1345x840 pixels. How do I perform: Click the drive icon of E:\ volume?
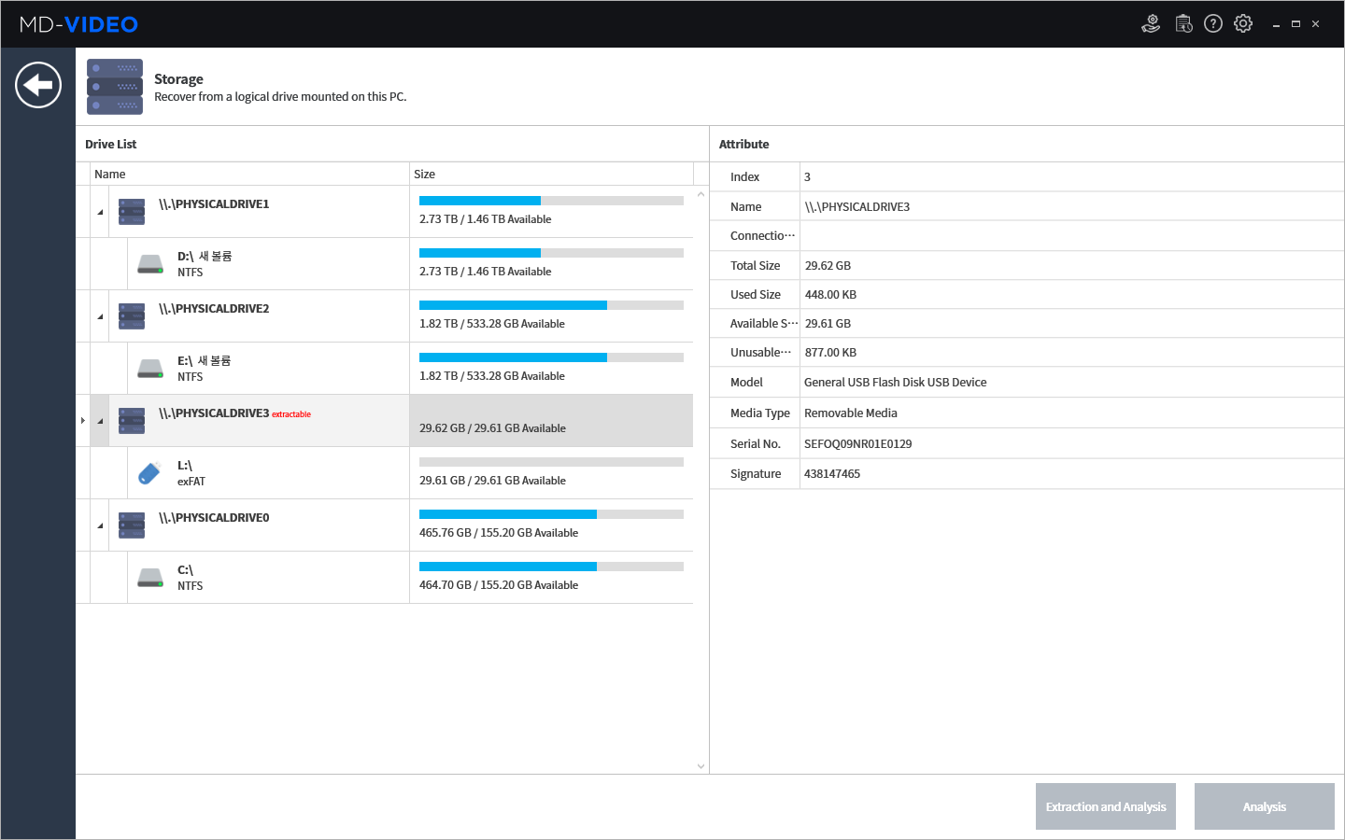point(150,369)
